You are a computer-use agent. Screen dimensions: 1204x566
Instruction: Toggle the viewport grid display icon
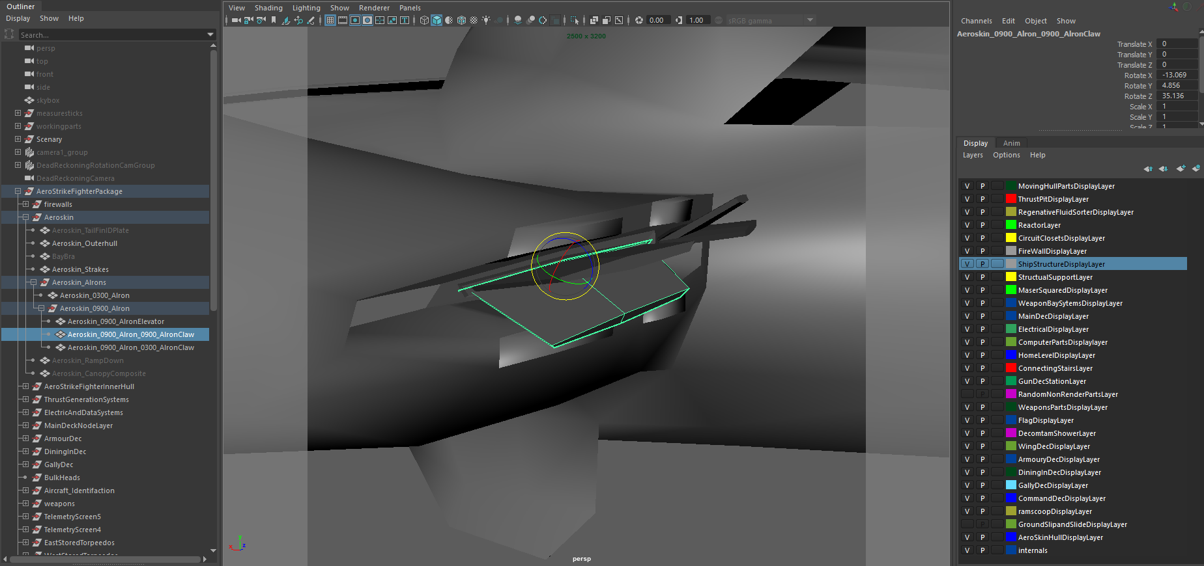[x=330, y=20]
